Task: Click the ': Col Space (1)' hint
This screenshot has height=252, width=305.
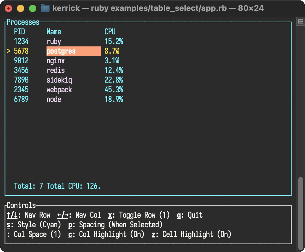Action: tap(34, 234)
